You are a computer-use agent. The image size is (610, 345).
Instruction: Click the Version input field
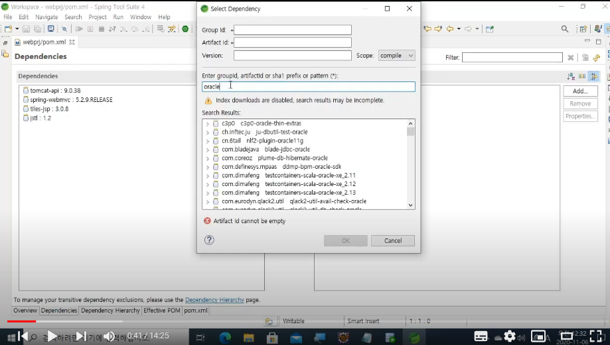(293, 56)
